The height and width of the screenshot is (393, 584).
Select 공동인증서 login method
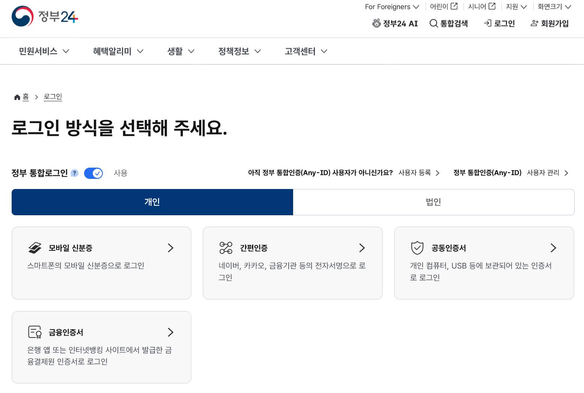(484, 262)
